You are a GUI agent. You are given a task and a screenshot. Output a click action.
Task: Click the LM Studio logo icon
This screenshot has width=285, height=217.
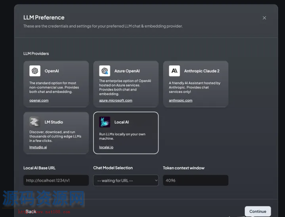coord(35,122)
